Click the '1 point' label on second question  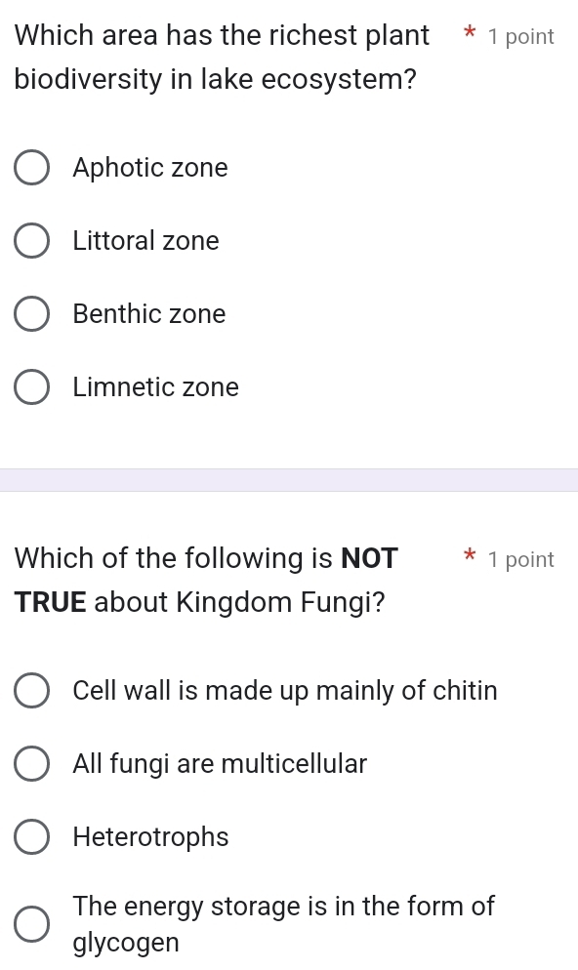(x=520, y=558)
